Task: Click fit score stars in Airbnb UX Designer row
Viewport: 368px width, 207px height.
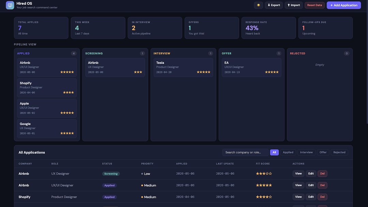Action: (x=264, y=173)
